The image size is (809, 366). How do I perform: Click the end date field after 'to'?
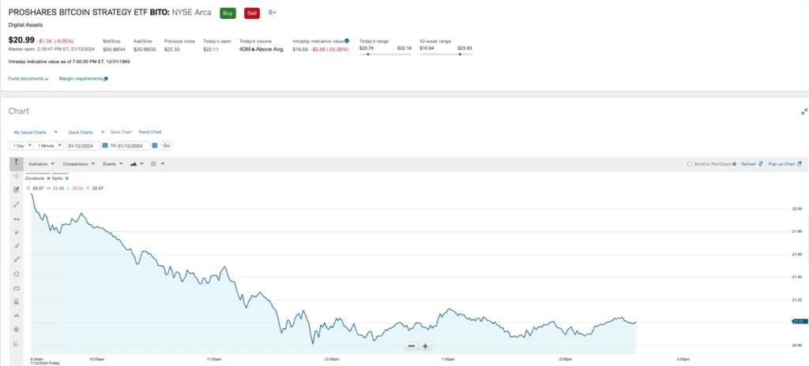133,146
